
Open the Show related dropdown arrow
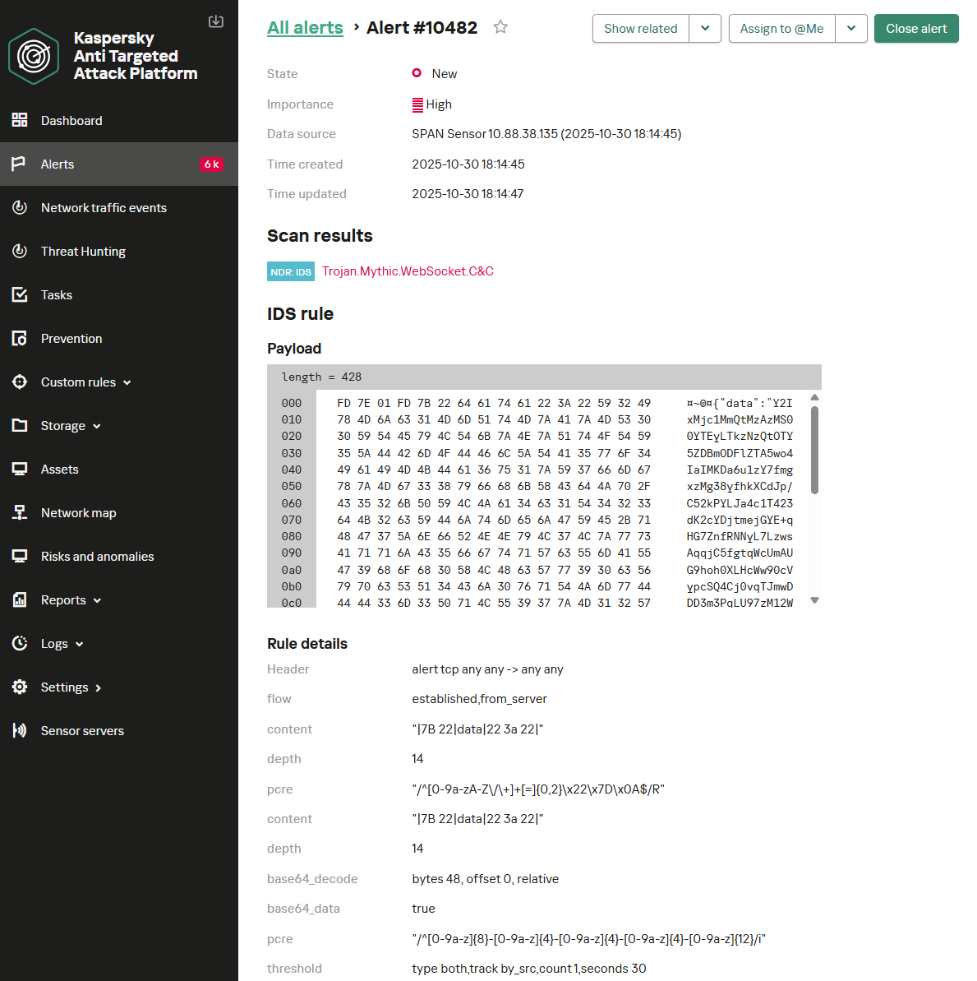(x=705, y=29)
